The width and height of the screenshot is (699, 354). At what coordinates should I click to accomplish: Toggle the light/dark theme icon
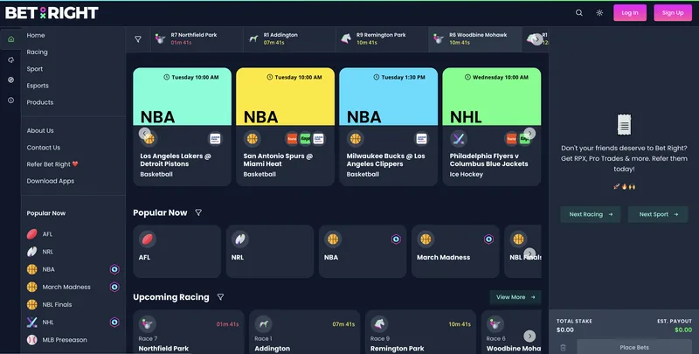point(599,13)
